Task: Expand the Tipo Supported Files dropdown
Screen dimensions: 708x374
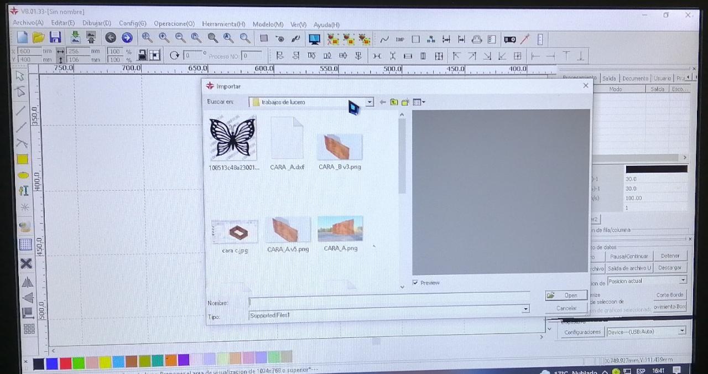Action: [525, 309]
